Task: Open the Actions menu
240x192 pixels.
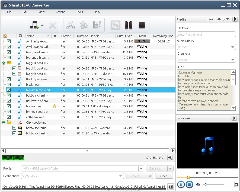Action: tap(60, 12)
